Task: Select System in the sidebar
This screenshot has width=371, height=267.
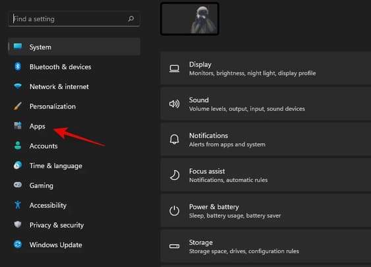Action: tap(74, 47)
